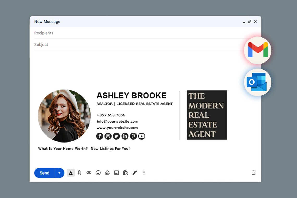Insert an emoji into the message

tap(98, 173)
